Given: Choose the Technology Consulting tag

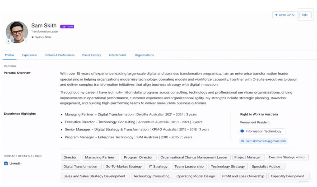Looking at the screenshot, I should [151, 176].
